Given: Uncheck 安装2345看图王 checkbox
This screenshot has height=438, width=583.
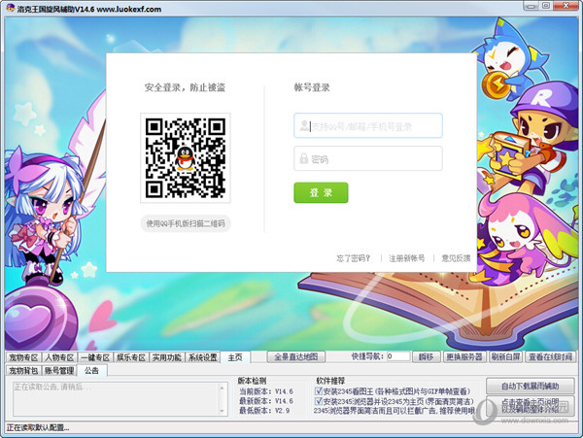Looking at the screenshot, I should coord(319,390).
